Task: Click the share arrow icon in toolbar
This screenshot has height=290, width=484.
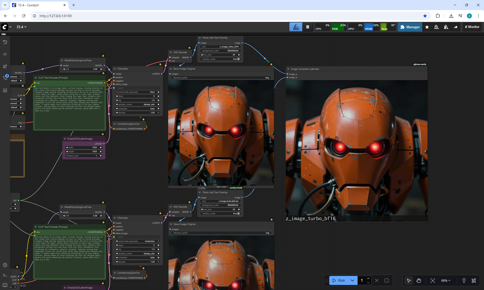Action: pyautogui.click(x=456, y=27)
